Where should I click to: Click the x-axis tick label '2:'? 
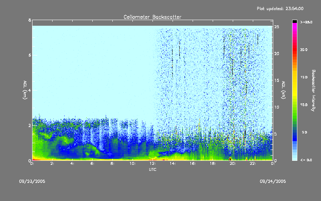[53, 164]
